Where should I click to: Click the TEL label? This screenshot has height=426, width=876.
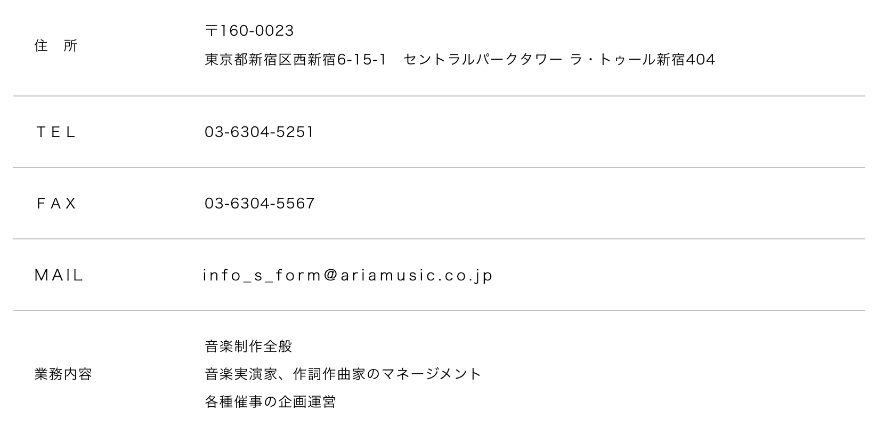[56, 132]
